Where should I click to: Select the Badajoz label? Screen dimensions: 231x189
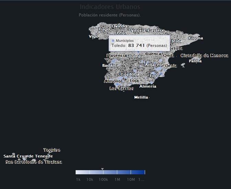(110, 65)
